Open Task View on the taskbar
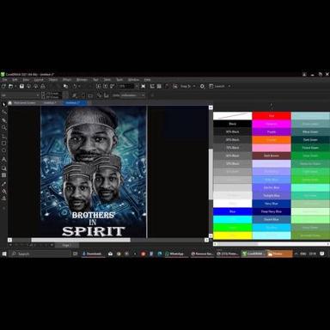The height and width of the screenshot is (330, 330). pyautogui.click(x=75, y=254)
